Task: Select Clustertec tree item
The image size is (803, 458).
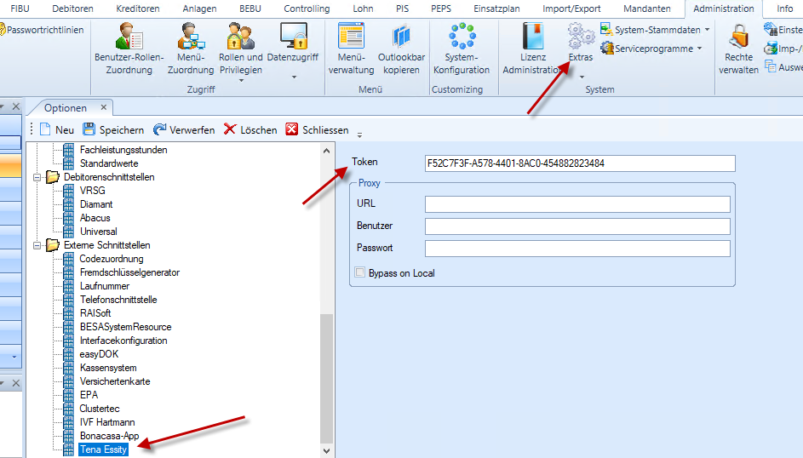Action: point(100,409)
